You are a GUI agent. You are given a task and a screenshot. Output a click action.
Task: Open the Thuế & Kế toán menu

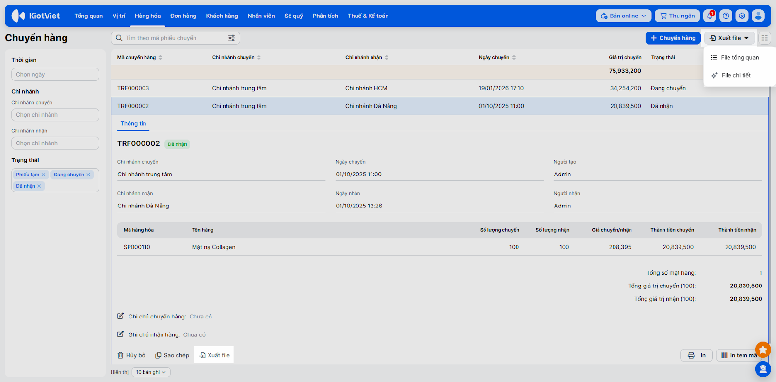(x=368, y=16)
